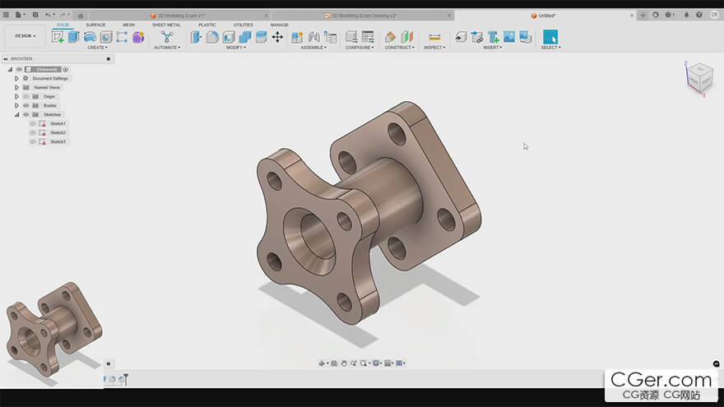This screenshot has width=724, height=407.
Task: Click the Shell tool in Modify
Action: click(x=229, y=37)
